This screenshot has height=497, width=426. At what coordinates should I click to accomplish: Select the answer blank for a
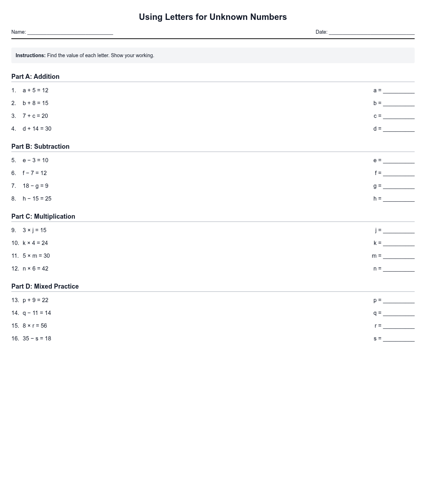pyautogui.click(x=398, y=91)
